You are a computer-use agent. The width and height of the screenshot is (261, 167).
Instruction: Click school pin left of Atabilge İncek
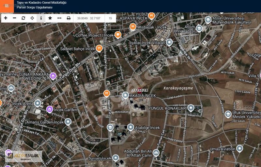[x=110, y=128]
